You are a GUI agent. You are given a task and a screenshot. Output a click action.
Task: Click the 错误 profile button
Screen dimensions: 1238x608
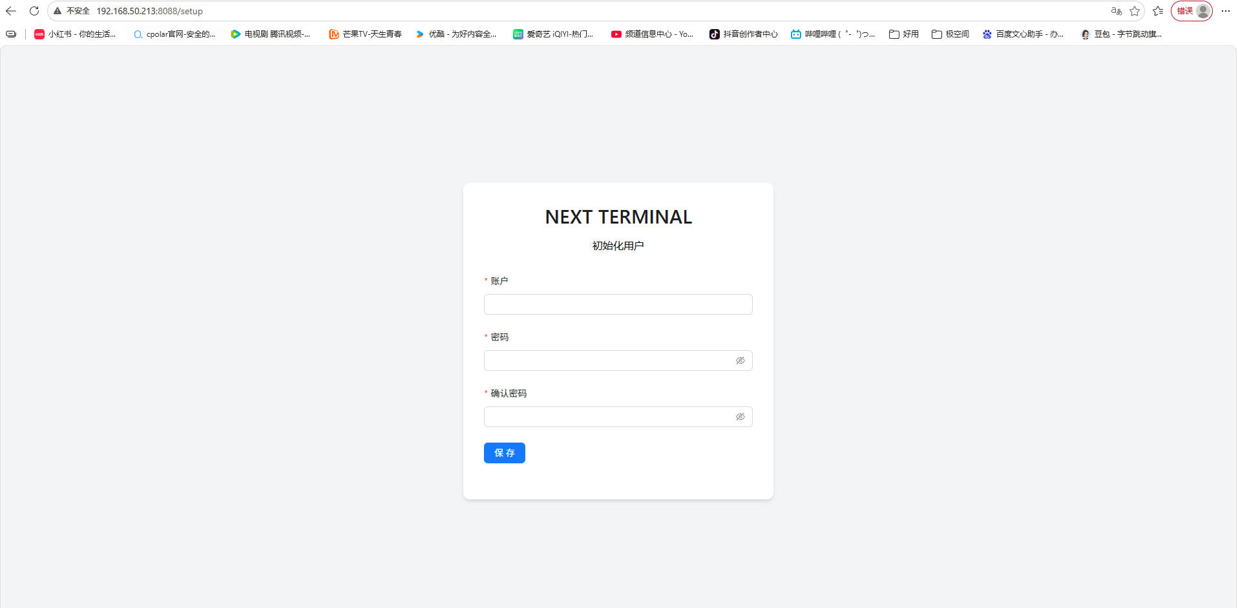1191,11
